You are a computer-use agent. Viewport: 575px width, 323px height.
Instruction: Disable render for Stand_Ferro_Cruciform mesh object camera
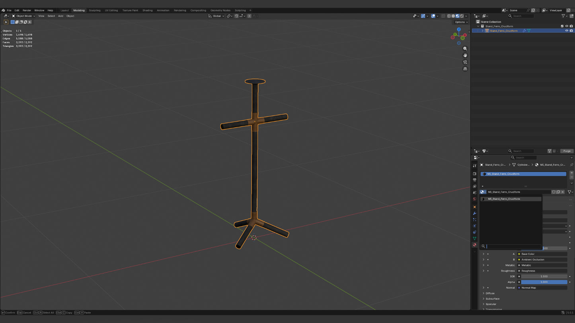tap(571, 31)
